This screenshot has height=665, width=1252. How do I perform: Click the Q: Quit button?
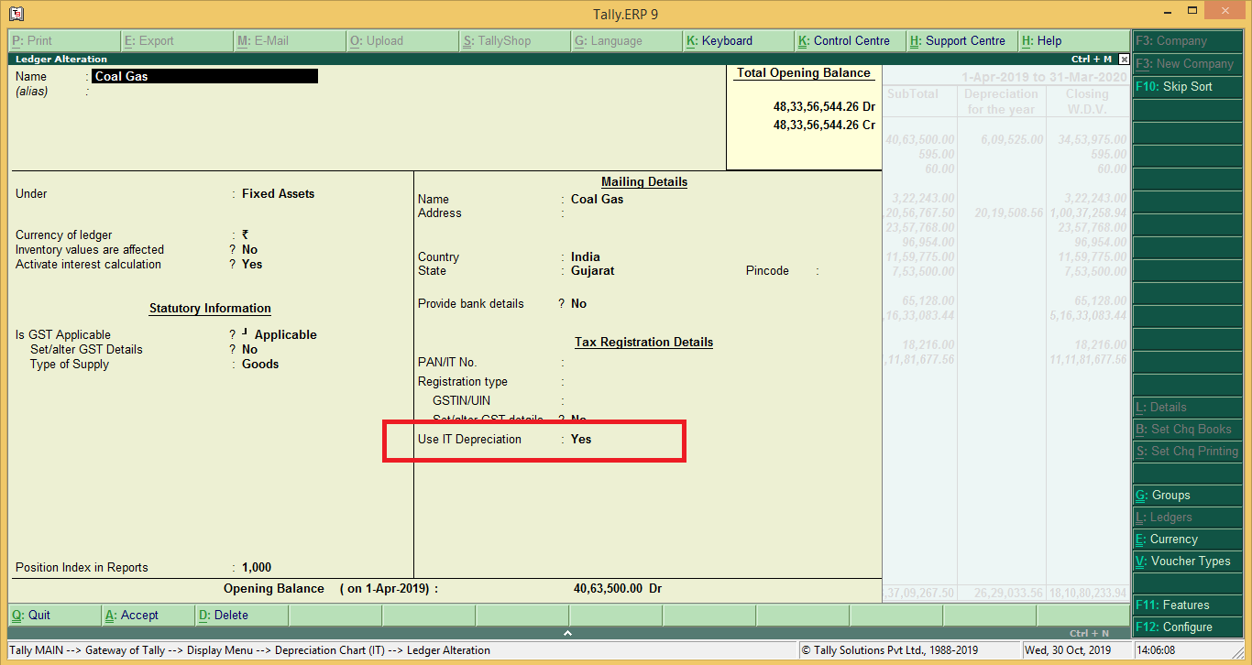pyautogui.click(x=54, y=615)
